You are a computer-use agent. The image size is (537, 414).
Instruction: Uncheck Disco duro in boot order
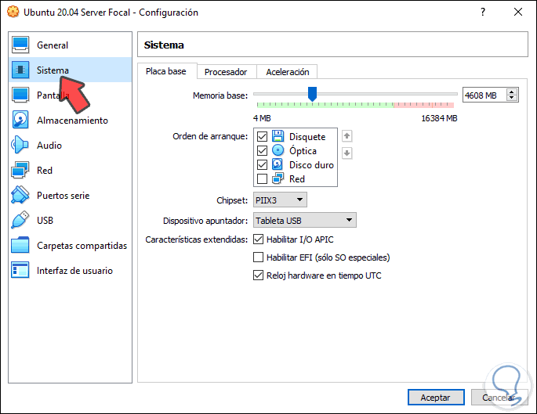[262, 165]
